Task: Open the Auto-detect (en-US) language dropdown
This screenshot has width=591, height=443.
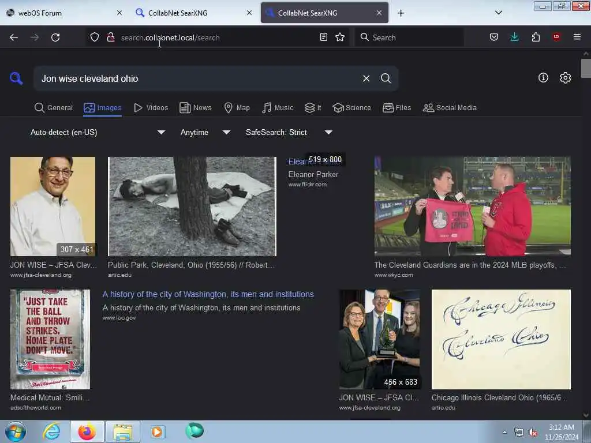Action: point(98,132)
